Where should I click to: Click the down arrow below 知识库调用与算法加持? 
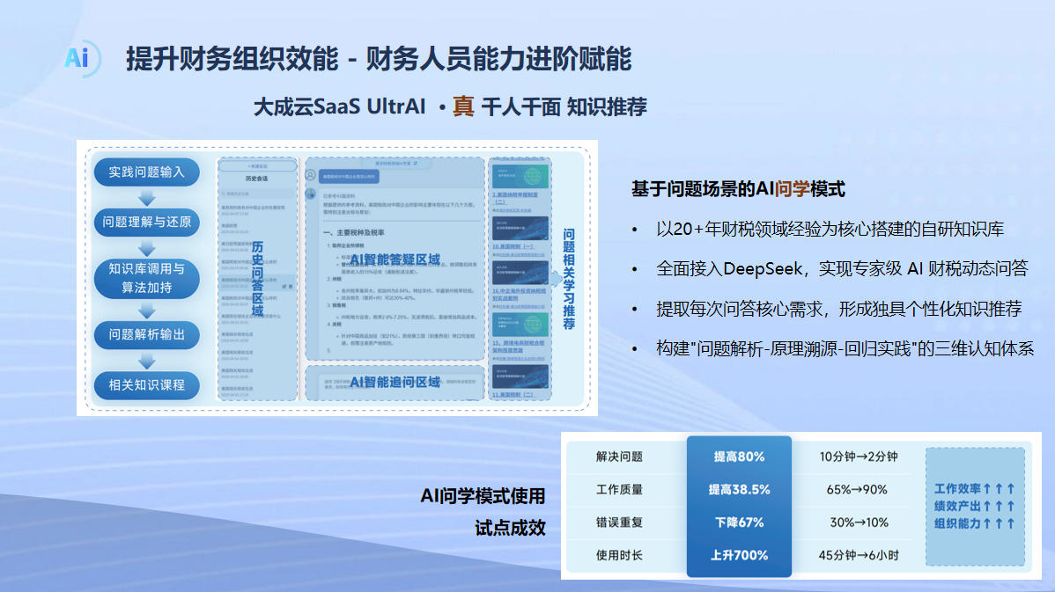(x=147, y=311)
